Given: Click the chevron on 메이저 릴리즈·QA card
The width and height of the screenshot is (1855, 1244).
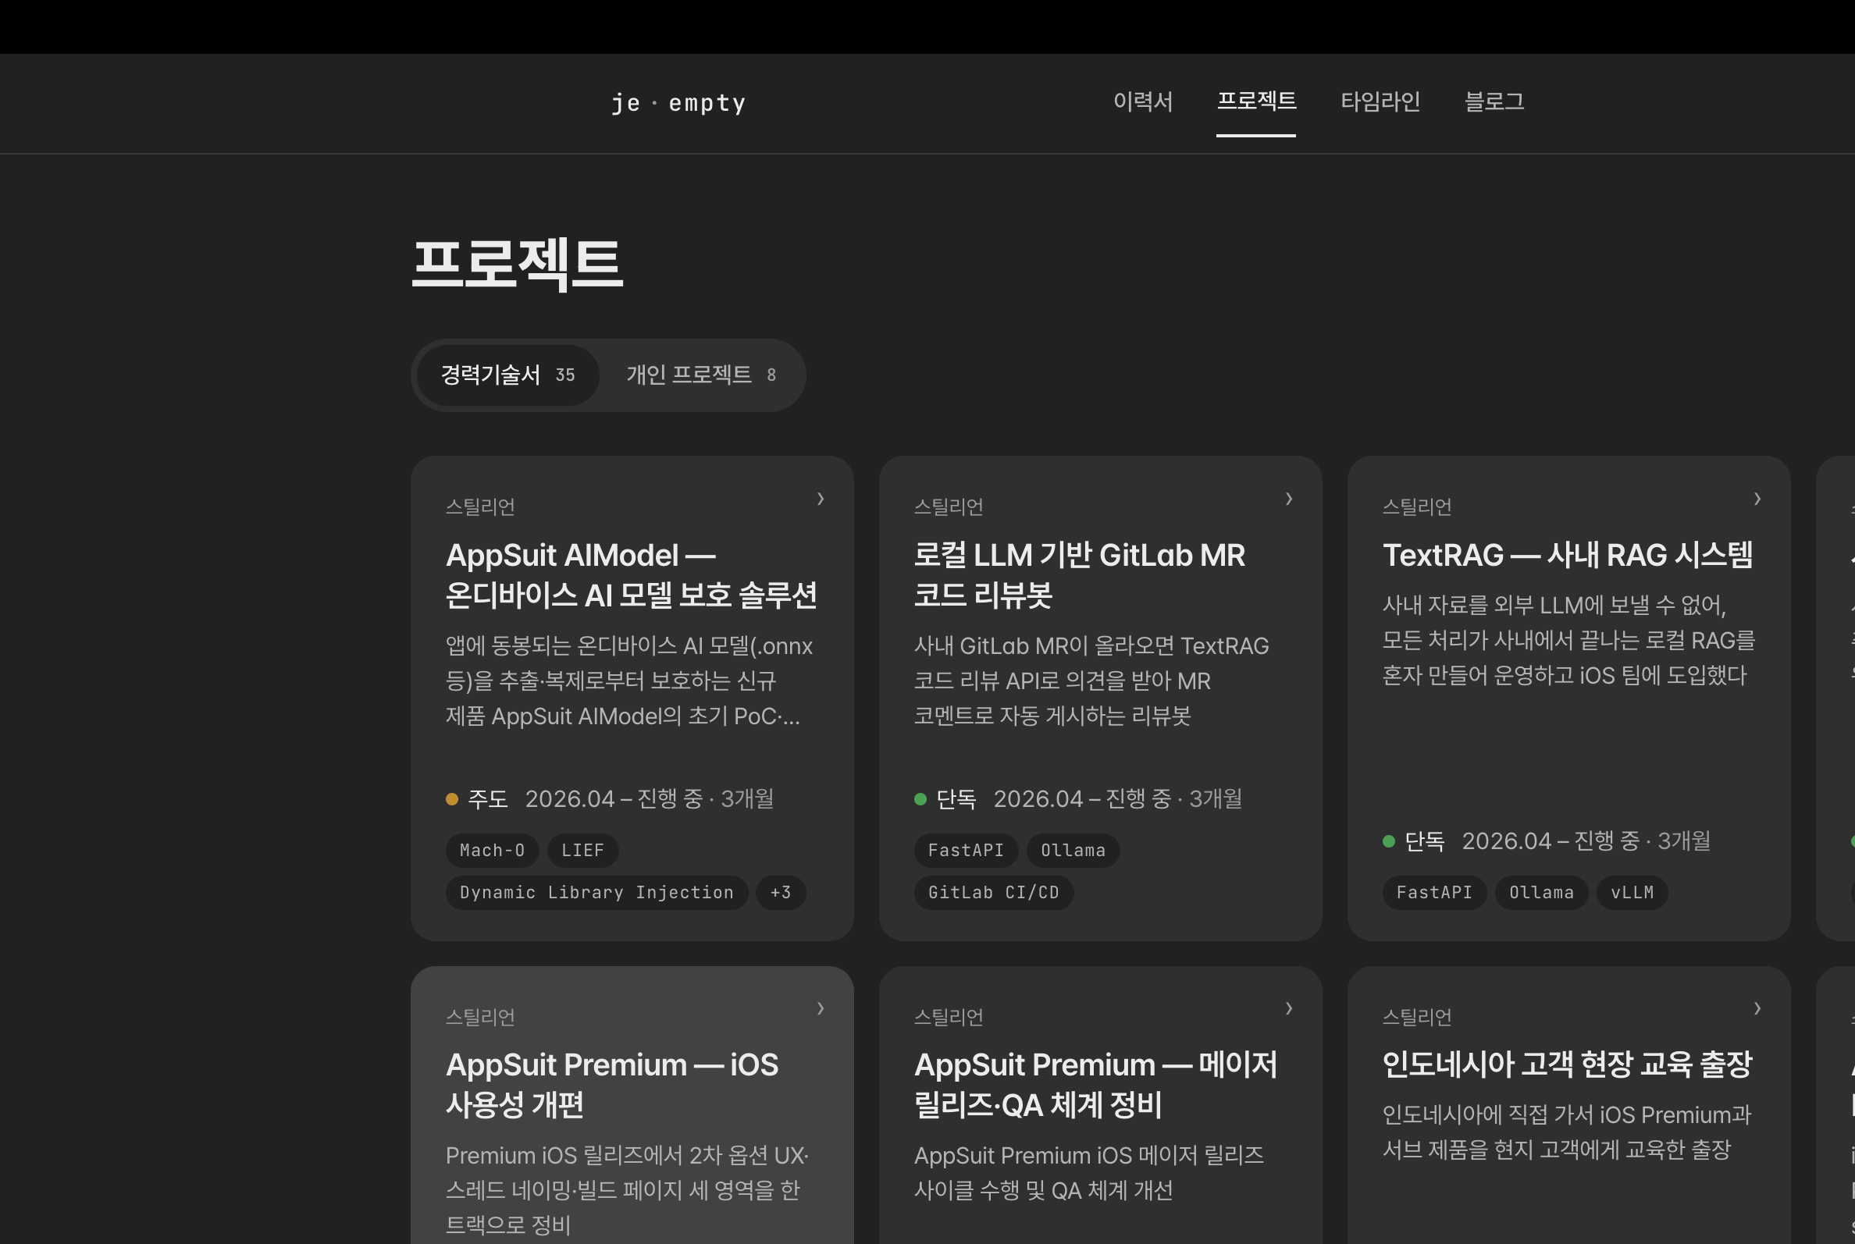Looking at the screenshot, I should click(x=1289, y=1008).
